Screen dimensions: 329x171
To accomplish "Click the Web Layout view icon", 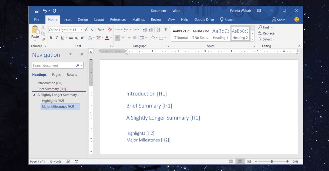I will (249, 161).
